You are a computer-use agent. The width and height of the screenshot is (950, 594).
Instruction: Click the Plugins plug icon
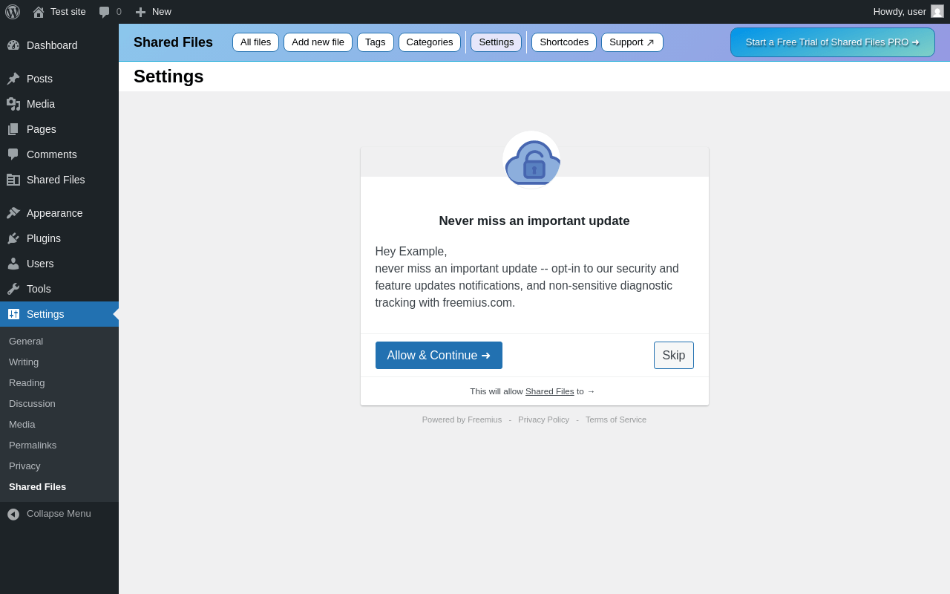(x=13, y=238)
